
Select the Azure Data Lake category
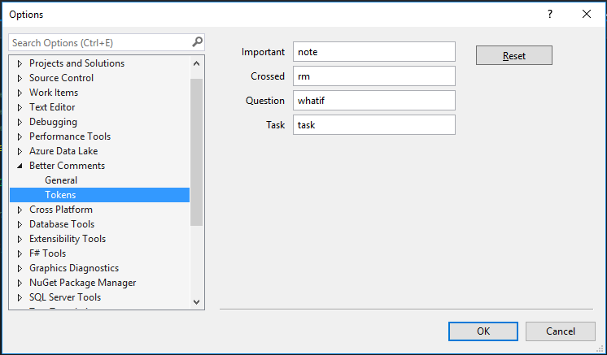pyautogui.click(x=63, y=151)
